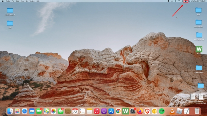Launch Photos from the Dock
The width and height of the screenshot is (207, 116).
(53, 111)
